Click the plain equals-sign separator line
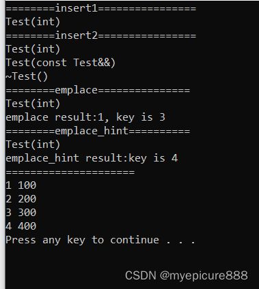Viewport: 259px width, 289px height. tap(70, 172)
